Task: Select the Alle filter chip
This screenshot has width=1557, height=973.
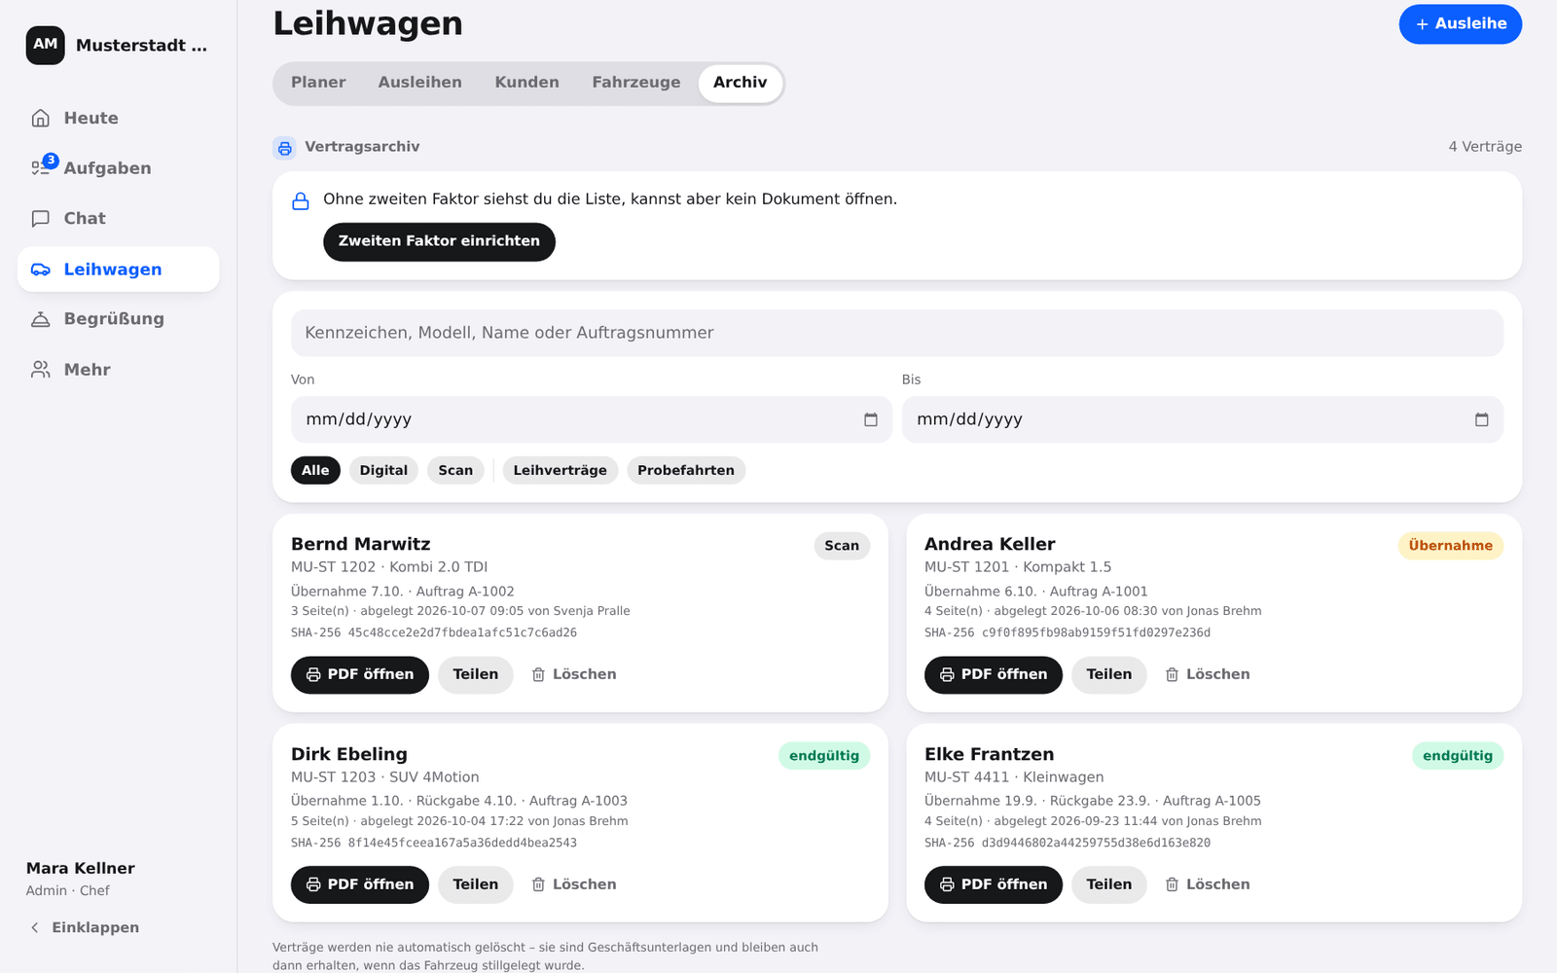Action: [x=315, y=470]
